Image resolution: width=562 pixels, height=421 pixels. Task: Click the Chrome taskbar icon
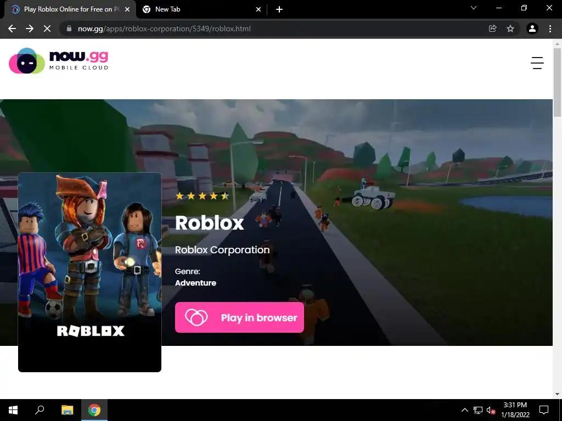tap(94, 410)
